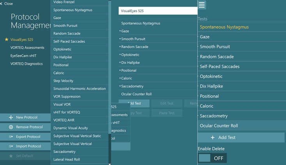Choose Saccadometry in the dropdown list
This screenshot has width=286, height=165.
click(x=79, y=152)
